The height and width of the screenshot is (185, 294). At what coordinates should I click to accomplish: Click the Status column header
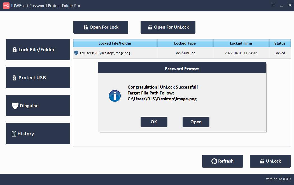point(280,43)
